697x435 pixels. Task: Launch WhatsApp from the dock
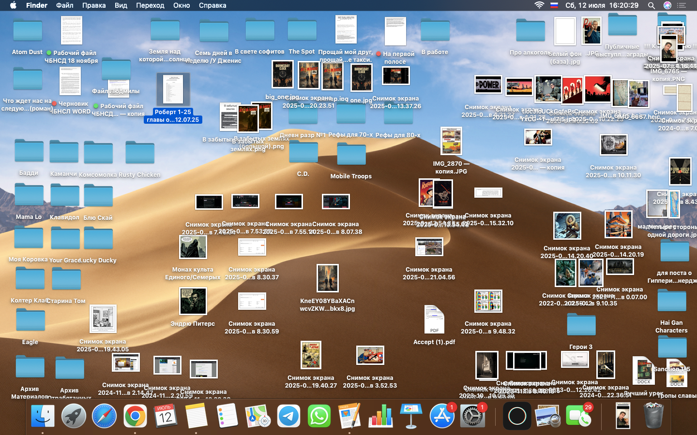(x=319, y=416)
